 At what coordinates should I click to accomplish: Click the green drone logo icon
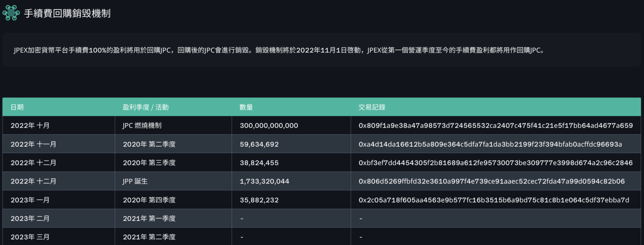pyautogui.click(x=11, y=13)
